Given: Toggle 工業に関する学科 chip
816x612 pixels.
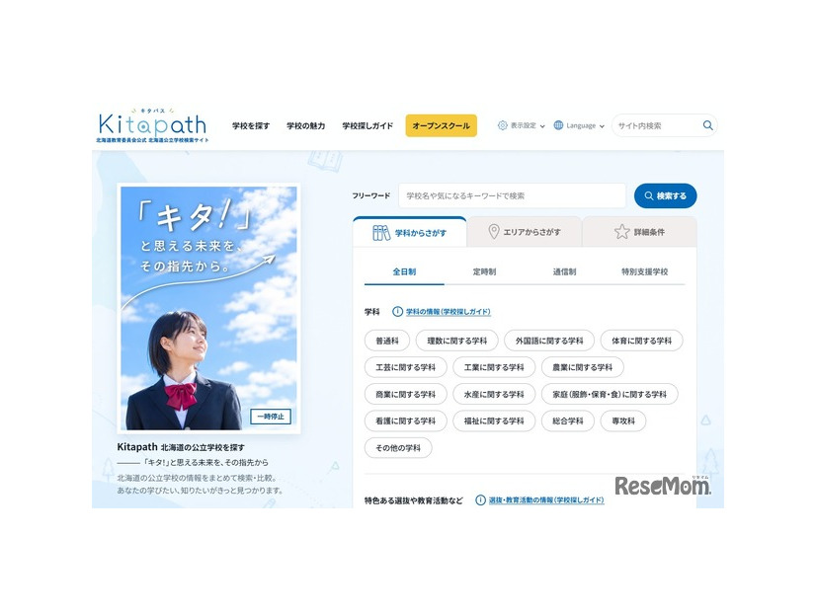Looking at the screenshot, I should click(x=494, y=367).
